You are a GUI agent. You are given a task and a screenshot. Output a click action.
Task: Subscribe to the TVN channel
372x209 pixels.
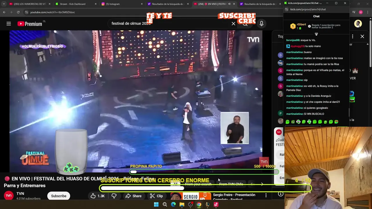[x=59, y=196]
